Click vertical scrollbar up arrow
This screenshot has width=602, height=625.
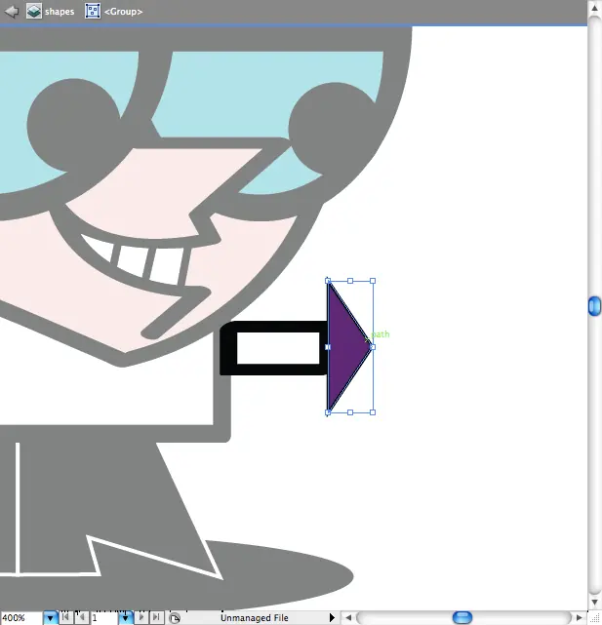click(x=594, y=8)
